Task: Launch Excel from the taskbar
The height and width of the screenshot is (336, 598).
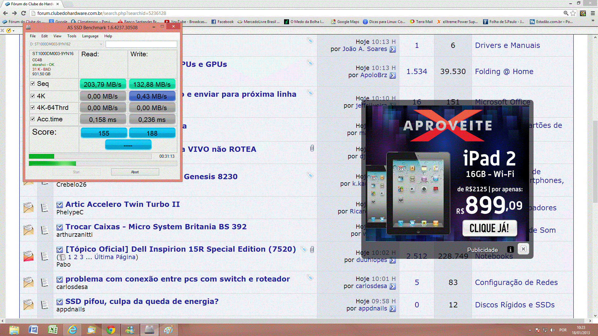Action: point(53,330)
